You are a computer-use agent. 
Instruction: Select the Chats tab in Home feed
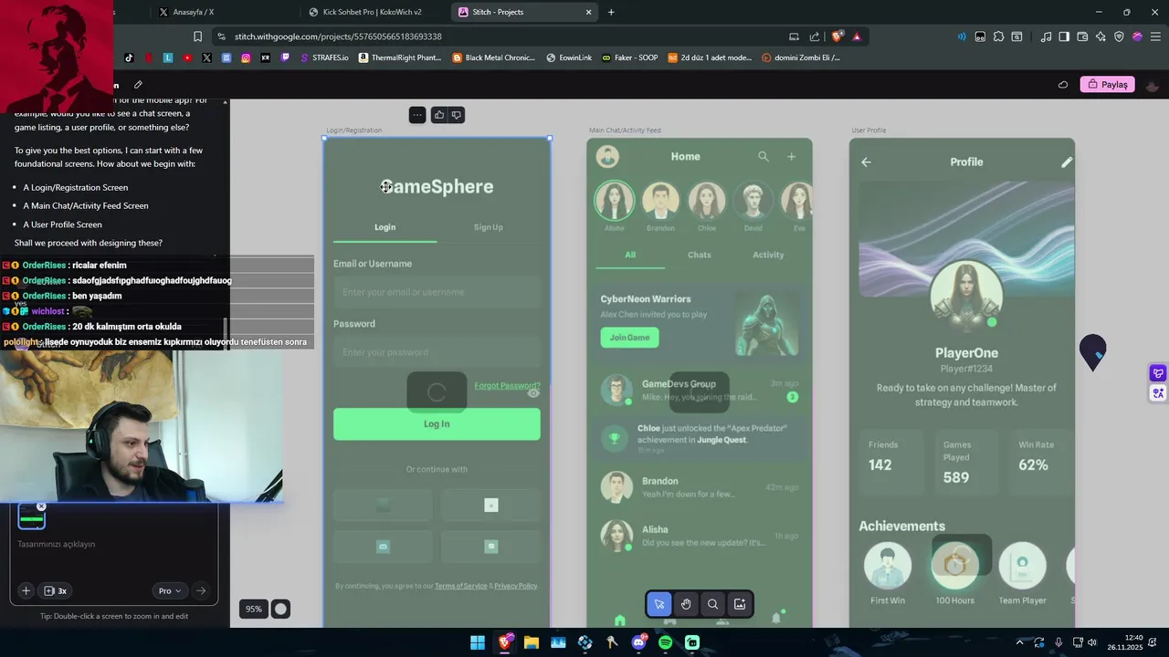click(700, 255)
